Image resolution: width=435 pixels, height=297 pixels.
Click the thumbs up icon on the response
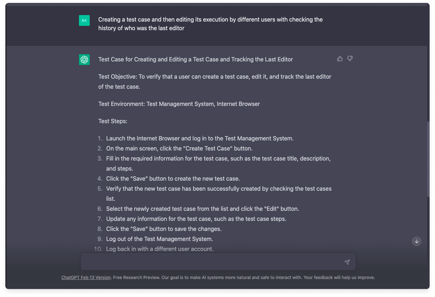340,59
